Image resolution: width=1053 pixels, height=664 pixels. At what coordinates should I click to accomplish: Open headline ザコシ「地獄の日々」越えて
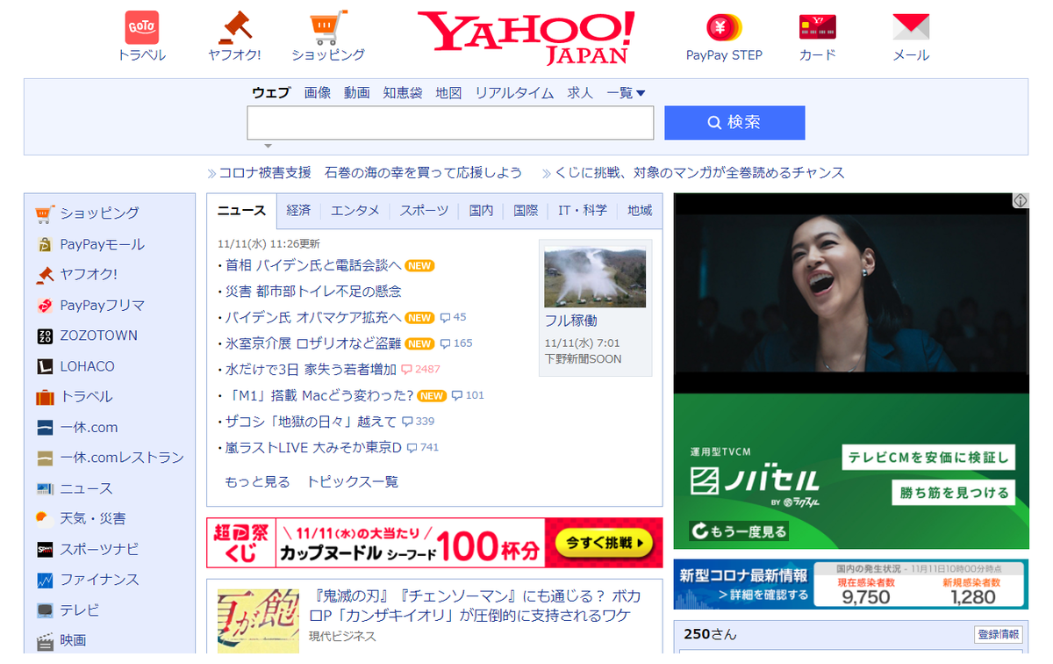(x=311, y=422)
